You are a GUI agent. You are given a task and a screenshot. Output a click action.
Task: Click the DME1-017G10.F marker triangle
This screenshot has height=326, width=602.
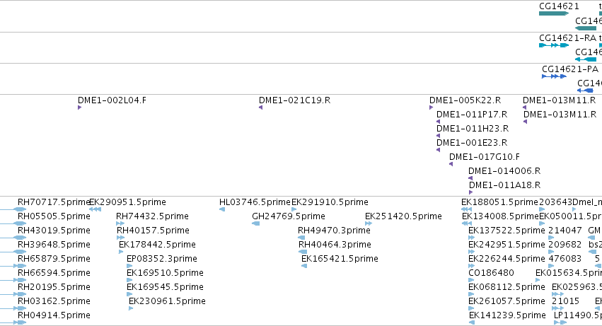[x=451, y=164]
